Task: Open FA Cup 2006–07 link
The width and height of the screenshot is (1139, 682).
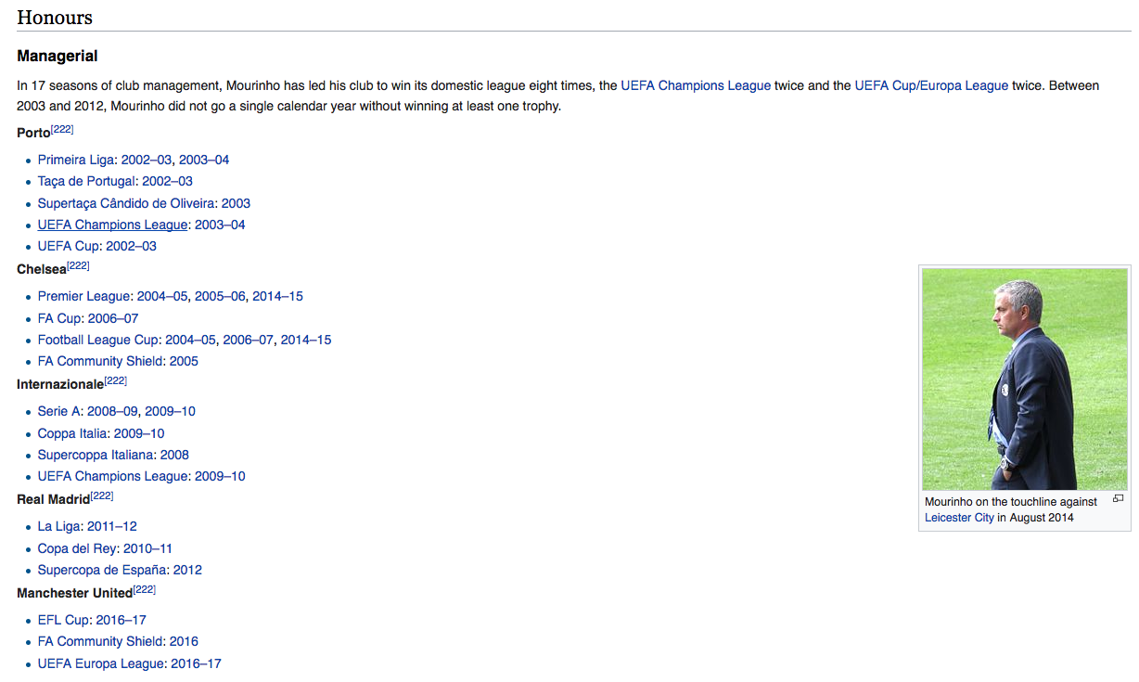Action: tap(113, 318)
